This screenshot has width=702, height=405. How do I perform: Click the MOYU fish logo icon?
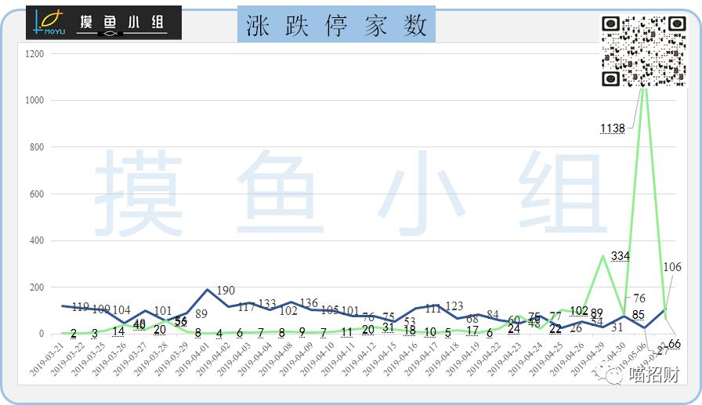50,23
